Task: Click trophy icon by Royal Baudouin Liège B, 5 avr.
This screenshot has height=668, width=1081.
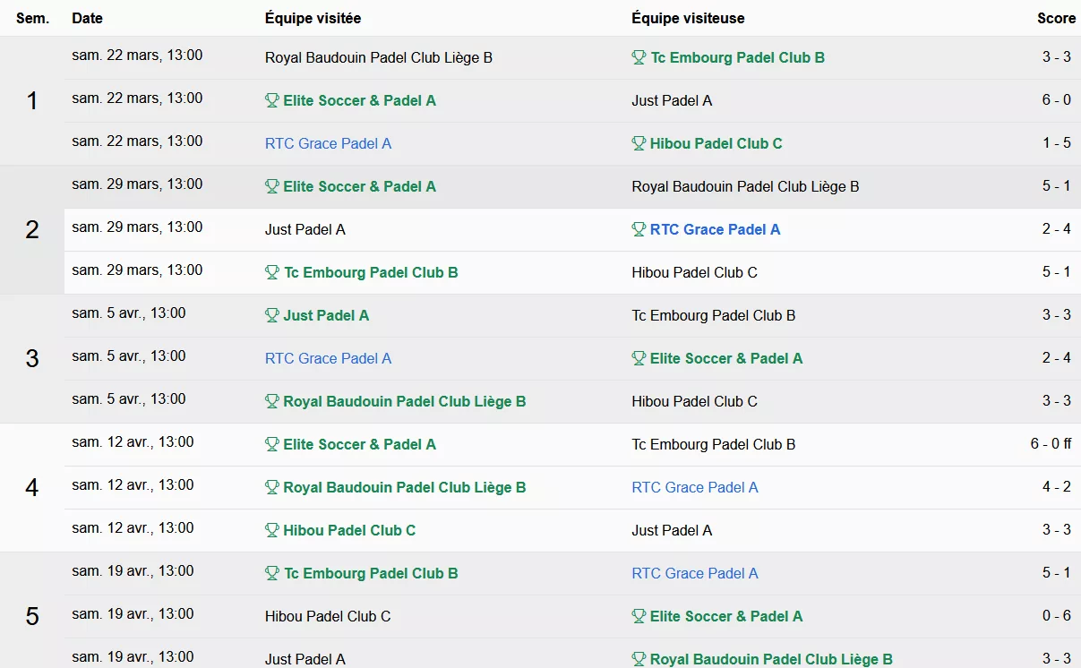Action: 272,401
